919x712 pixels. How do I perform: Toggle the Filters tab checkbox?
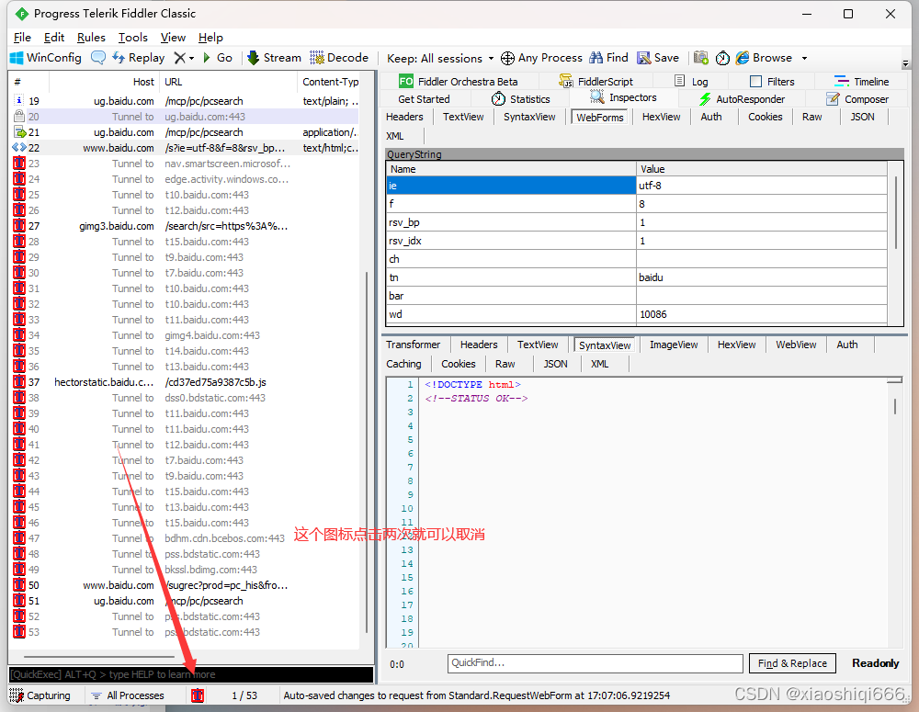point(756,82)
